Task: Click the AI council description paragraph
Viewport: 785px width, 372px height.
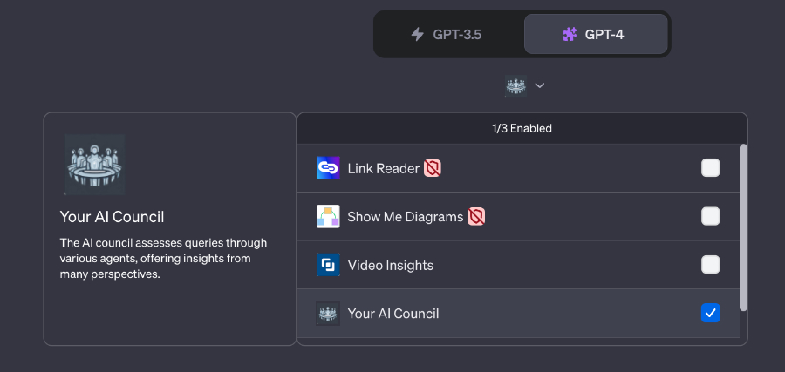Action: point(163,259)
